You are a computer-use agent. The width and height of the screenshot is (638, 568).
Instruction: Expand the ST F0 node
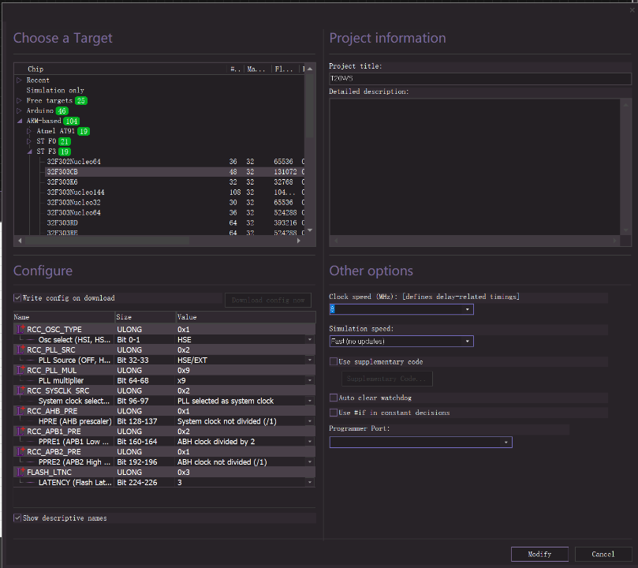tap(29, 141)
